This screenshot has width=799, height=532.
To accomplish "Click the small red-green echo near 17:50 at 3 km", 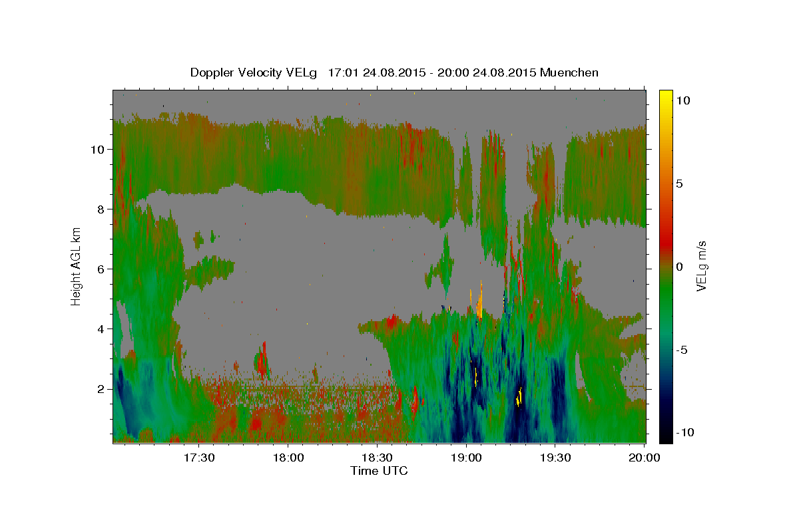I will (261, 361).
